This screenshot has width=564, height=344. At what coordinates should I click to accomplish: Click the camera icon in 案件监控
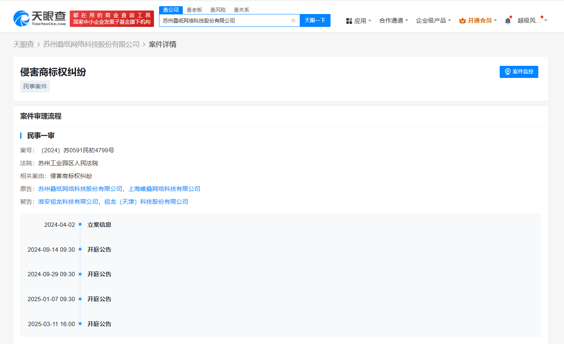click(507, 72)
